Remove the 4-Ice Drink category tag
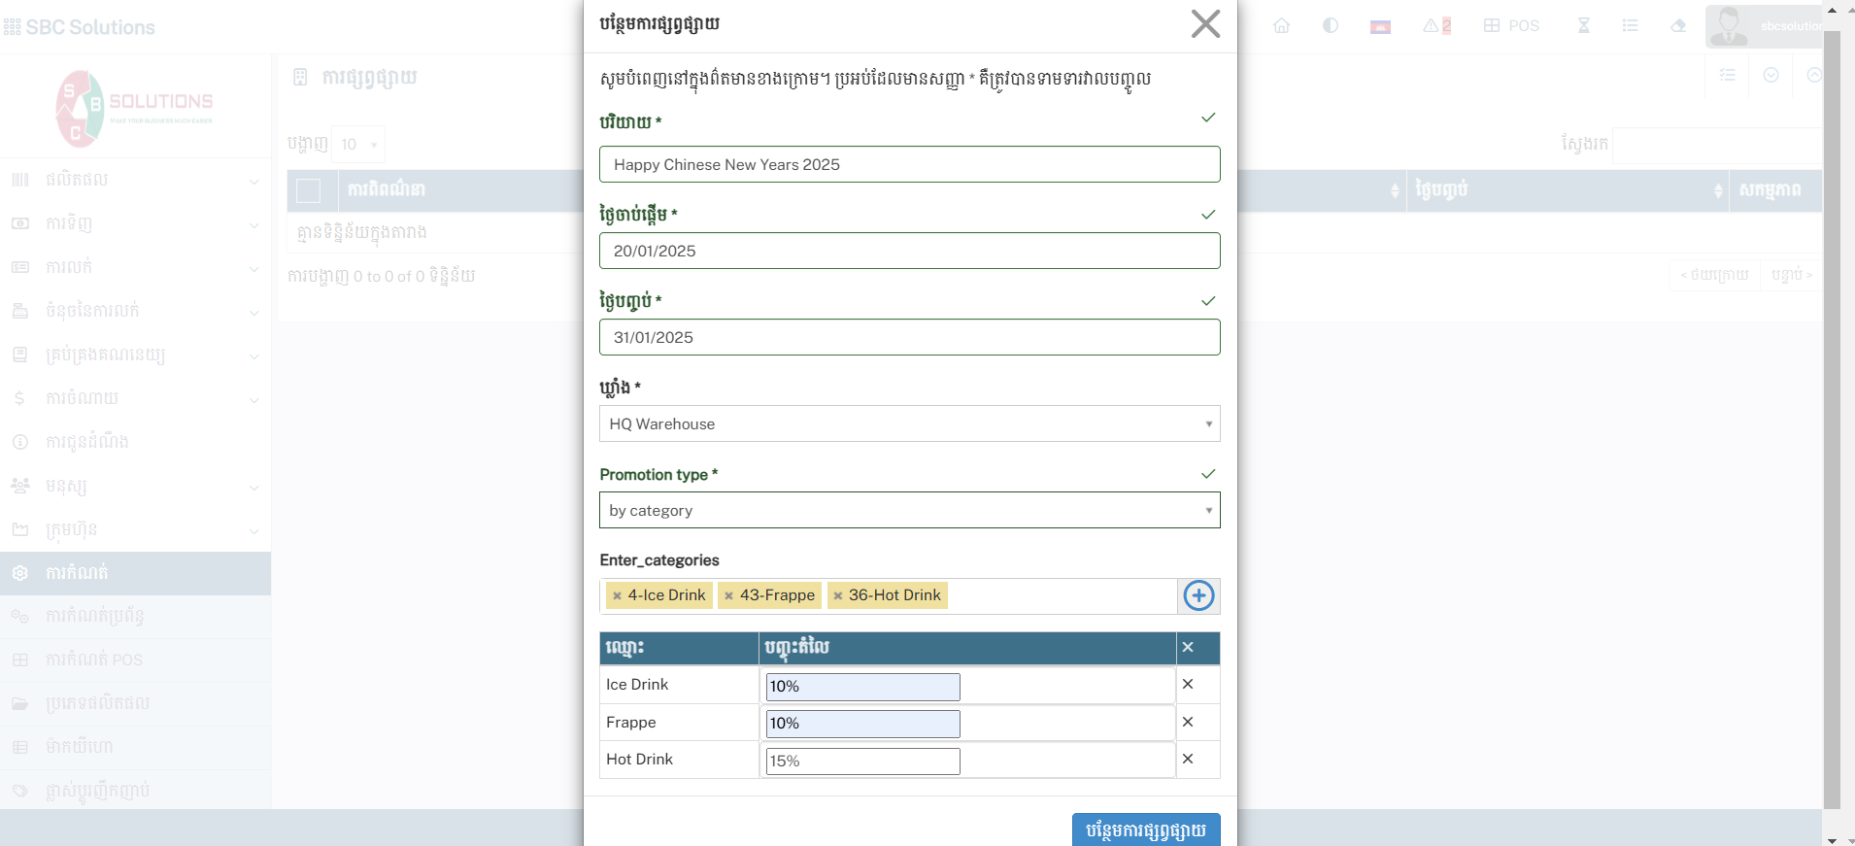 click(617, 596)
